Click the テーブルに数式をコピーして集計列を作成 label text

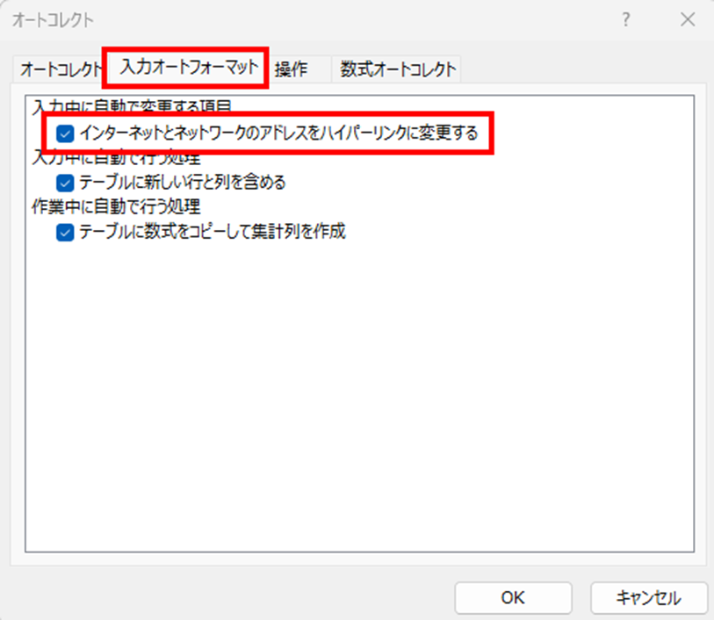[212, 232]
